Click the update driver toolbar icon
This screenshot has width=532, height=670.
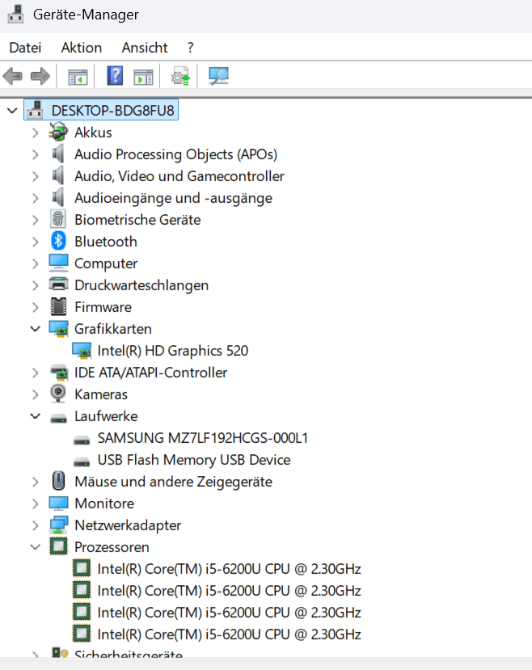(180, 77)
